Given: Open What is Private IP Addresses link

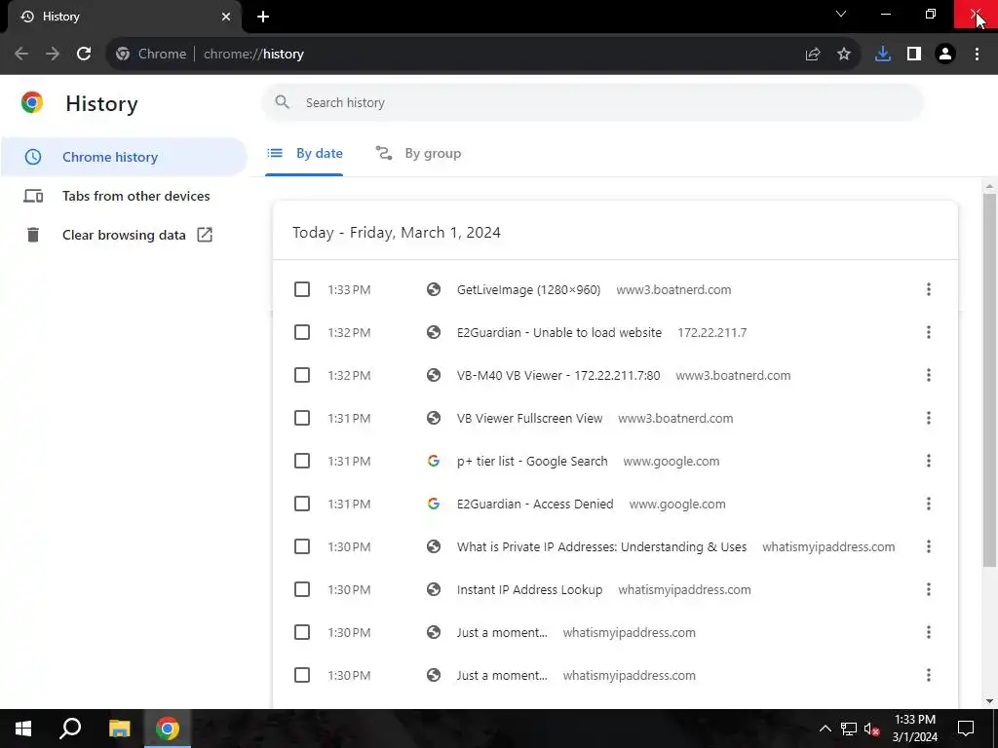Looking at the screenshot, I should pos(601,546).
